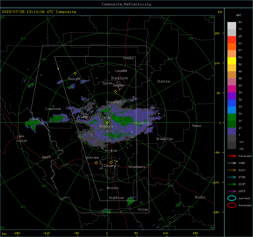Click the Banff city label
Viewport: 253px width, 237px height.
point(46,157)
